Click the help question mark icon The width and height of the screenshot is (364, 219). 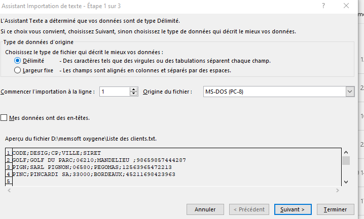point(323,5)
